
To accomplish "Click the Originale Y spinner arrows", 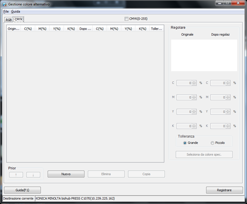I will [x=194, y=112].
